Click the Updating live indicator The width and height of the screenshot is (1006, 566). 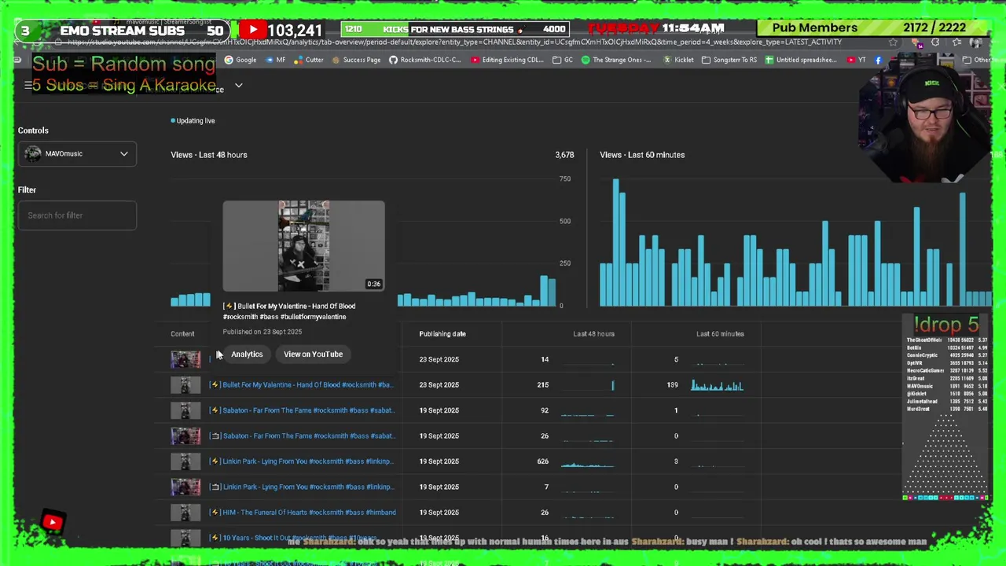click(193, 121)
